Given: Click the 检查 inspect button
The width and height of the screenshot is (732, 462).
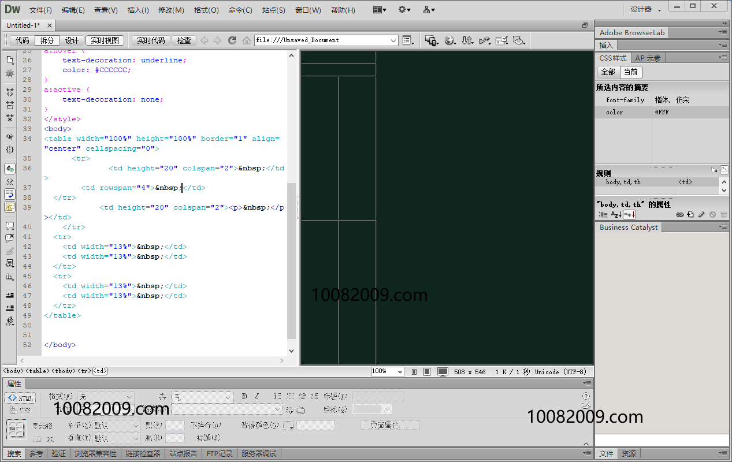Looking at the screenshot, I should pyautogui.click(x=184, y=40).
